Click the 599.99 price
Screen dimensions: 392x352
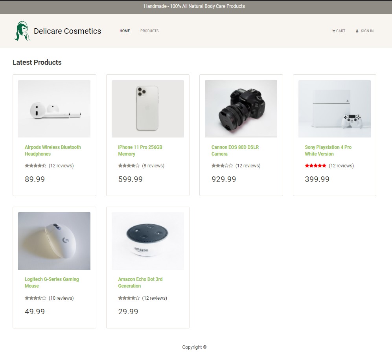[130, 179]
